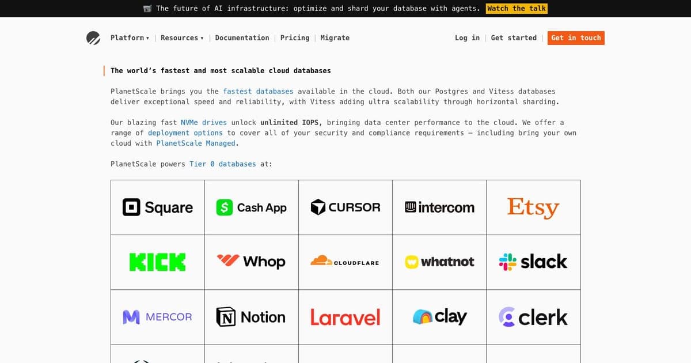Click the Cloudflare logo
691x363 pixels.
[345, 261]
